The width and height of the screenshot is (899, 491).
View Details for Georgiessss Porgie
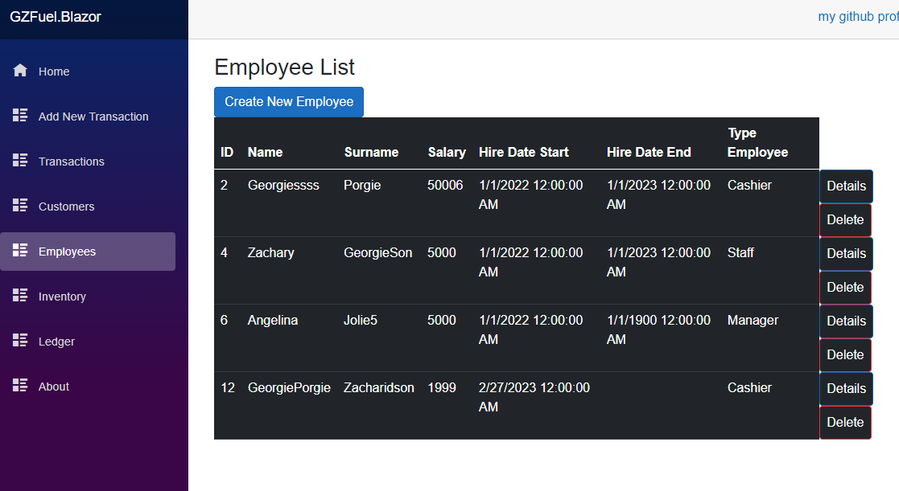click(846, 186)
